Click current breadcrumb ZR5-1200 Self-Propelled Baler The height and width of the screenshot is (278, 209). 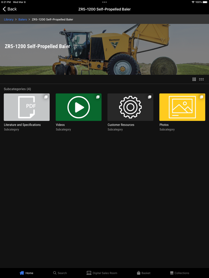point(53,20)
